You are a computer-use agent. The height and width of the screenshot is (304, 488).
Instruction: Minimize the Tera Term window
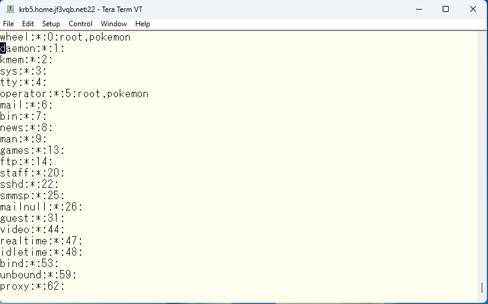[x=419, y=10]
